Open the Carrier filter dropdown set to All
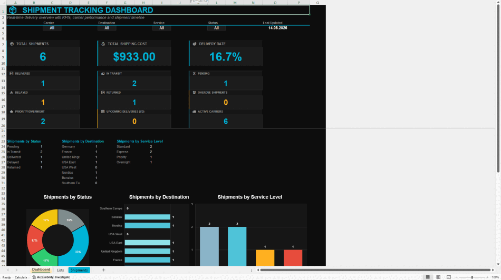Viewport: 501px width, 280px height. click(52, 28)
